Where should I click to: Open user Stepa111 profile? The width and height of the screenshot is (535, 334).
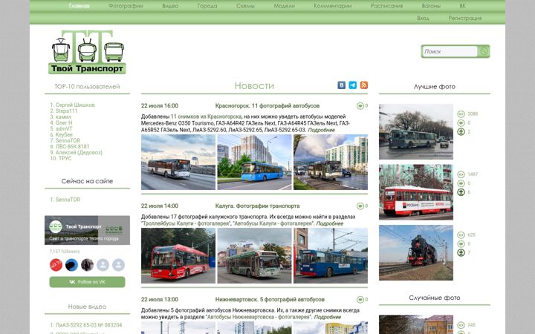pos(67,111)
